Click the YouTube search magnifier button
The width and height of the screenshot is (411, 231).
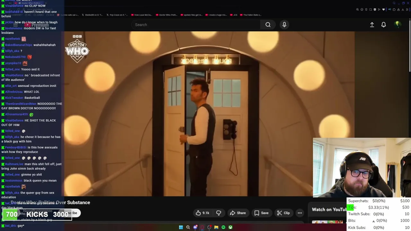tap(268, 25)
